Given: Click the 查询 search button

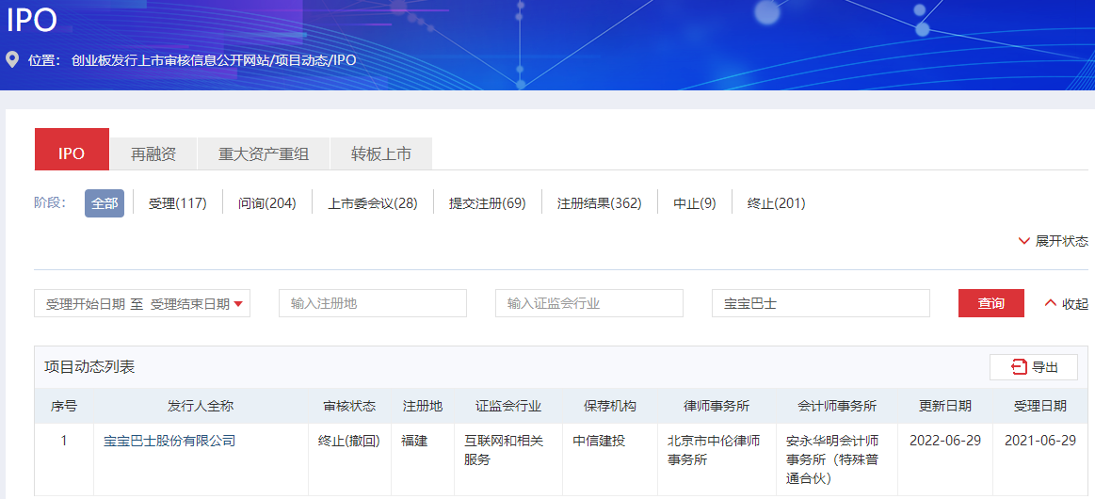Looking at the screenshot, I should click(990, 303).
